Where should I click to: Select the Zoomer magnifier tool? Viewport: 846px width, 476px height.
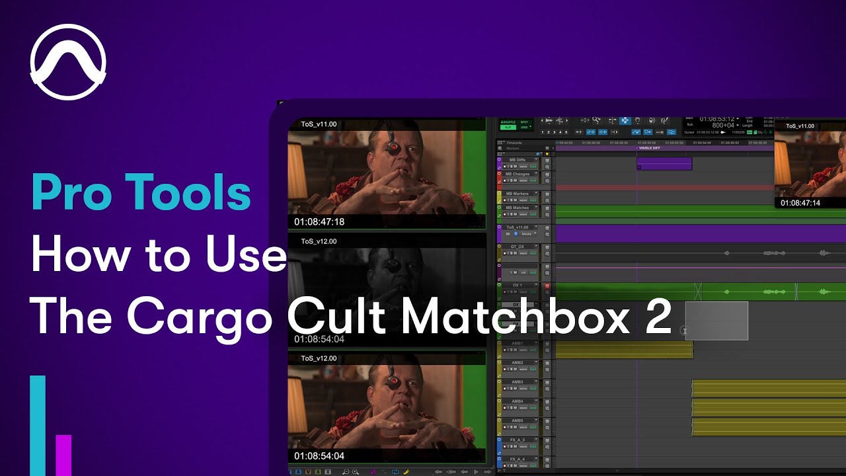pos(596,120)
